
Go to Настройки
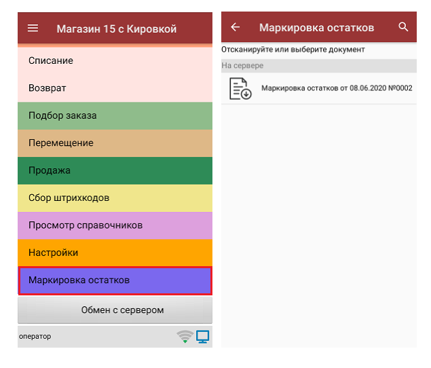coord(115,253)
